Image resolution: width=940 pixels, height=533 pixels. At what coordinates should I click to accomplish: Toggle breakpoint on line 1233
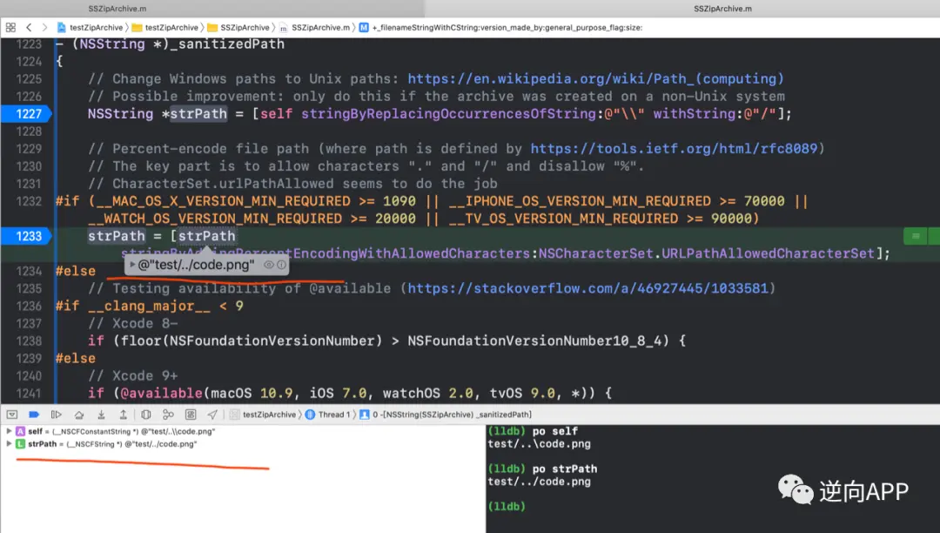[26, 236]
